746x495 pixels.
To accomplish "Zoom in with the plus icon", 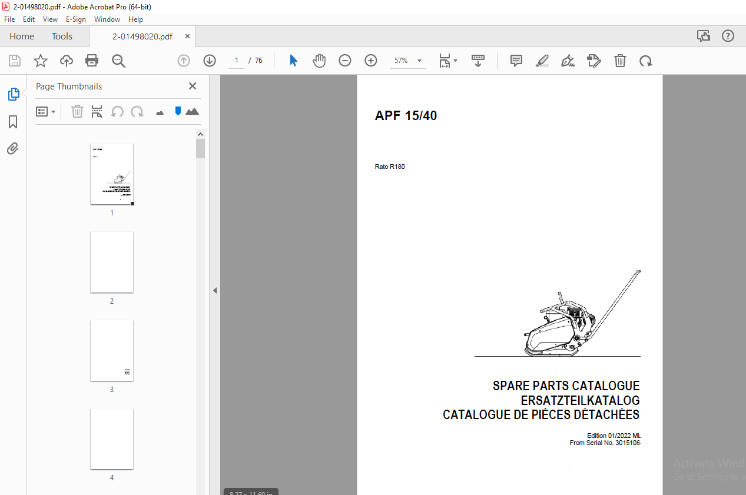I will click(x=370, y=61).
